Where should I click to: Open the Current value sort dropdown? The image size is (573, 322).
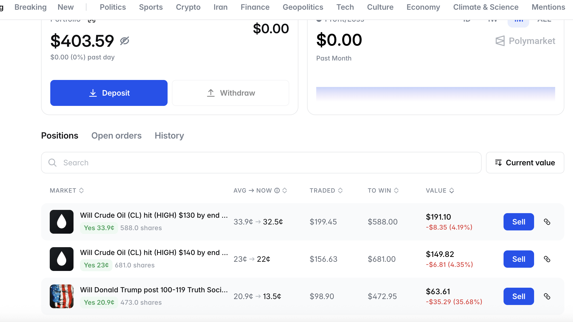[525, 163]
